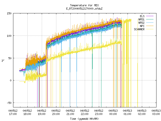Click the blue NPD2 legend line sample

(x=150, y=23)
